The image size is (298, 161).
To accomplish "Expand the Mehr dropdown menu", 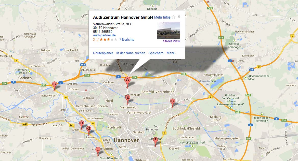I will [x=172, y=53].
